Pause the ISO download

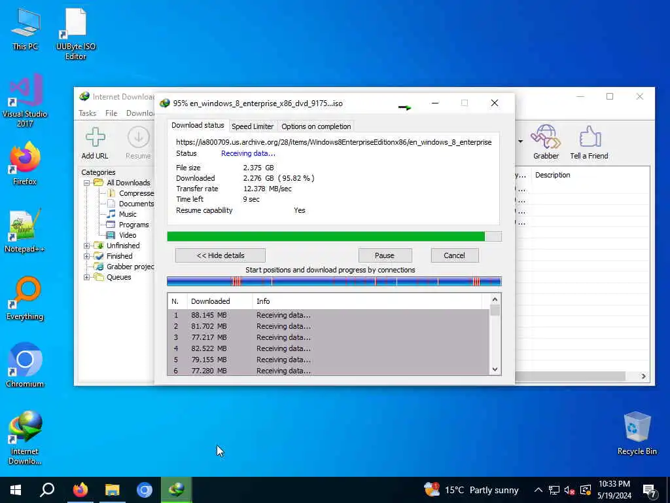click(385, 256)
